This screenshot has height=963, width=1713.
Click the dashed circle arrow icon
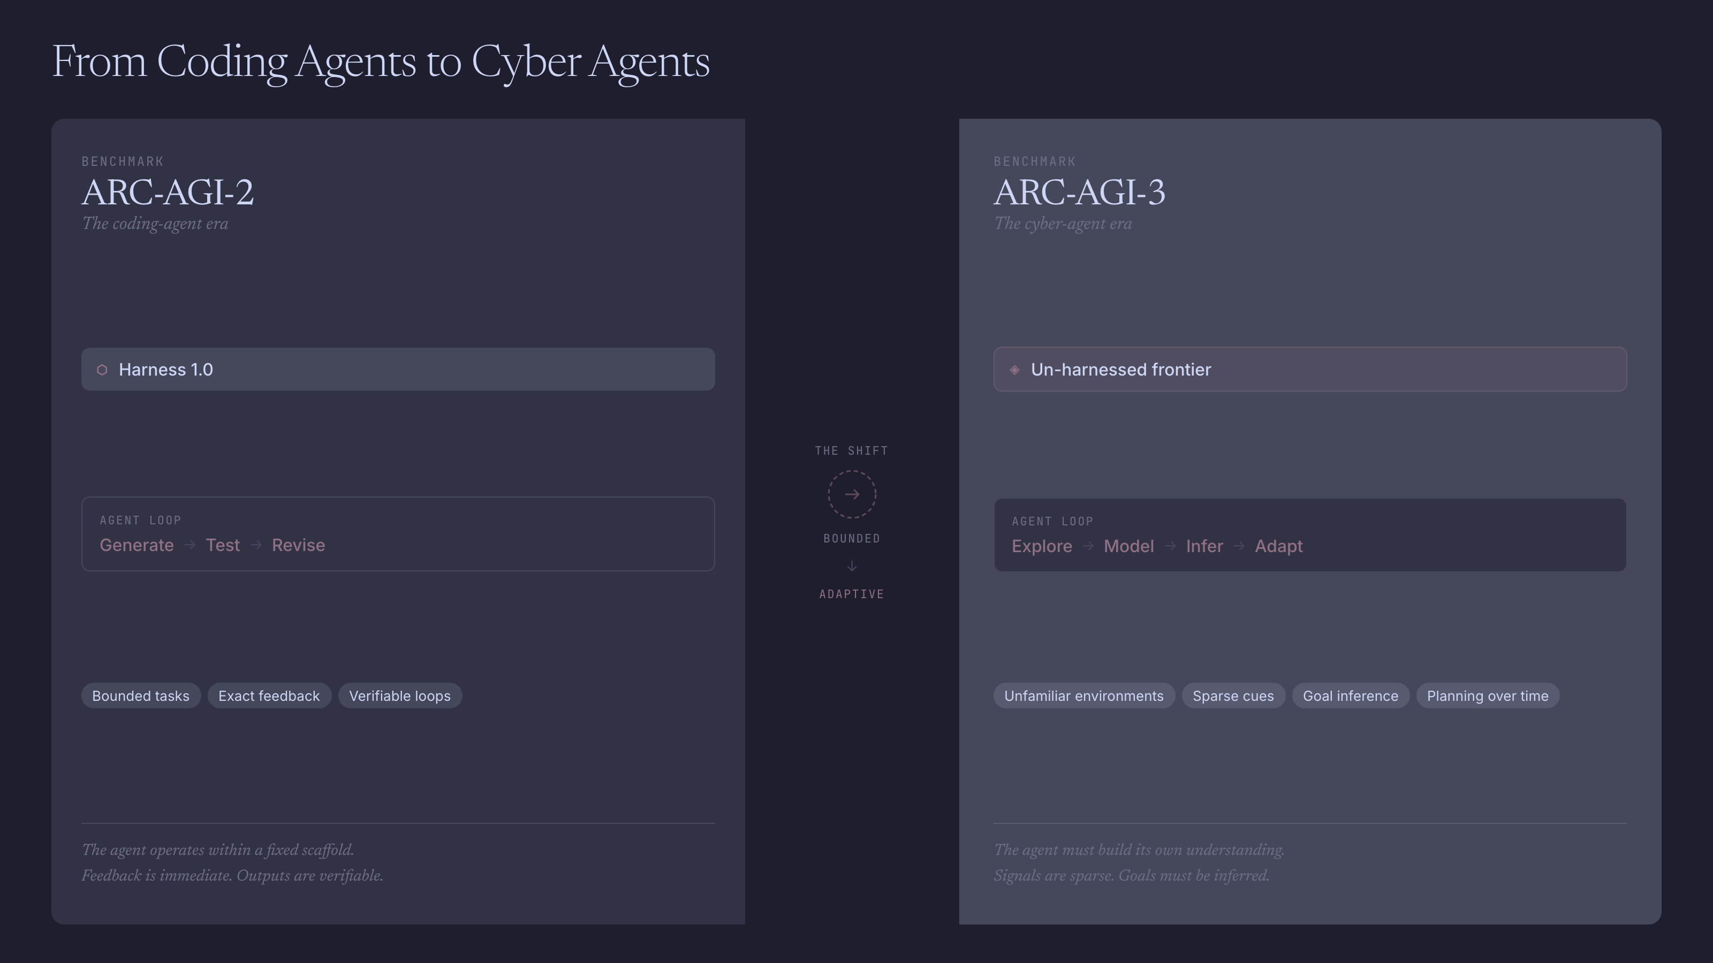[x=852, y=494]
